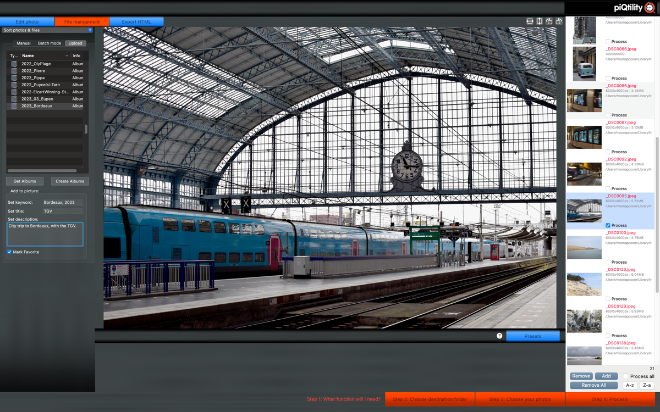Select the _DSC0086.jpeg tram thumbnail
This screenshot has height=412, width=660.
click(x=584, y=101)
